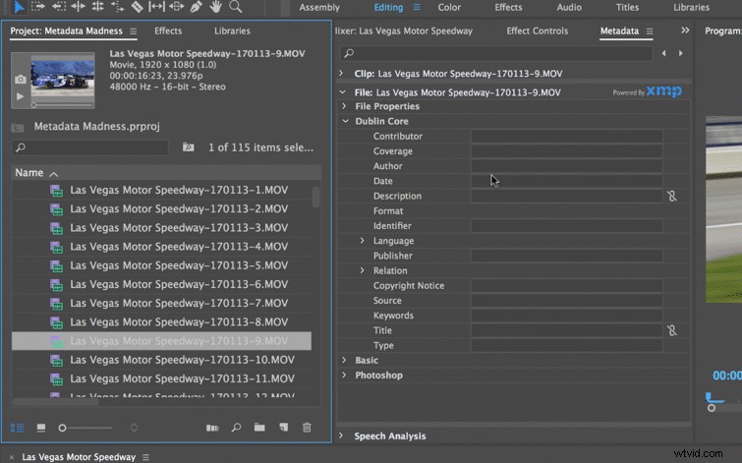Click the trash Clear icon
742x463 pixels.
tap(307, 428)
